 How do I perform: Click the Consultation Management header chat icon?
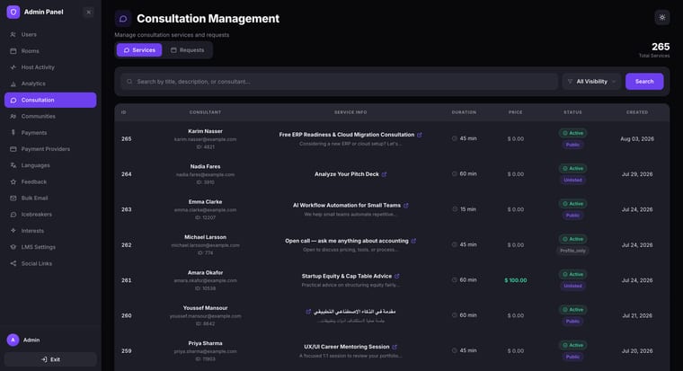[123, 19]
